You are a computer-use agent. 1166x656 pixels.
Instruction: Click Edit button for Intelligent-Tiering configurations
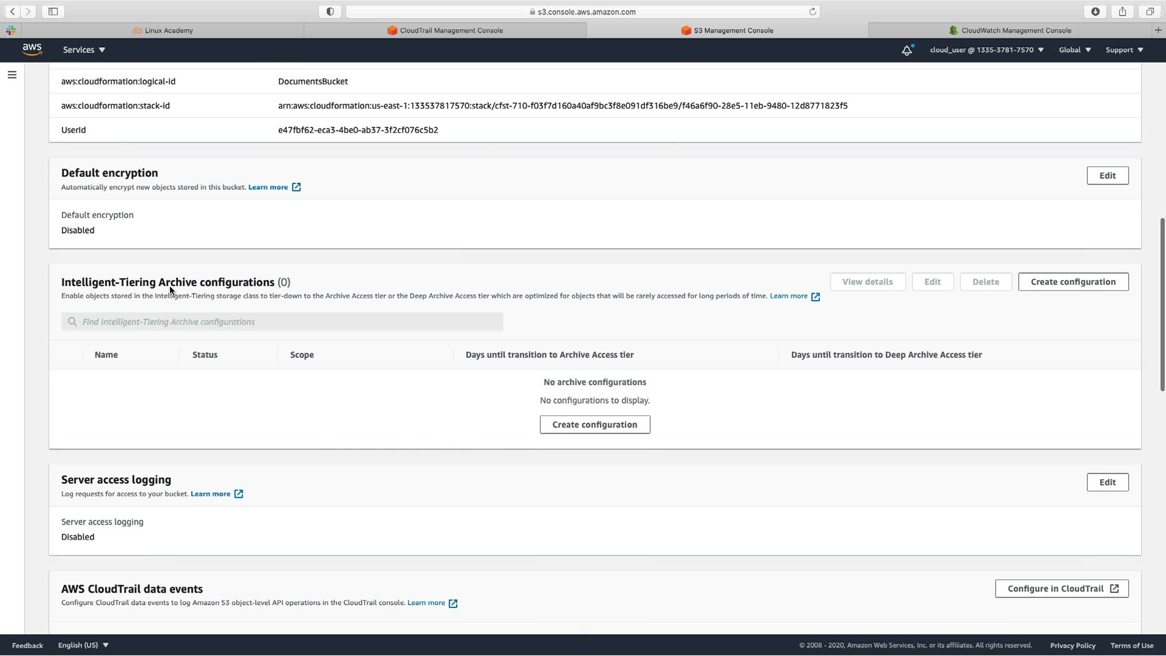coord(932,282)
